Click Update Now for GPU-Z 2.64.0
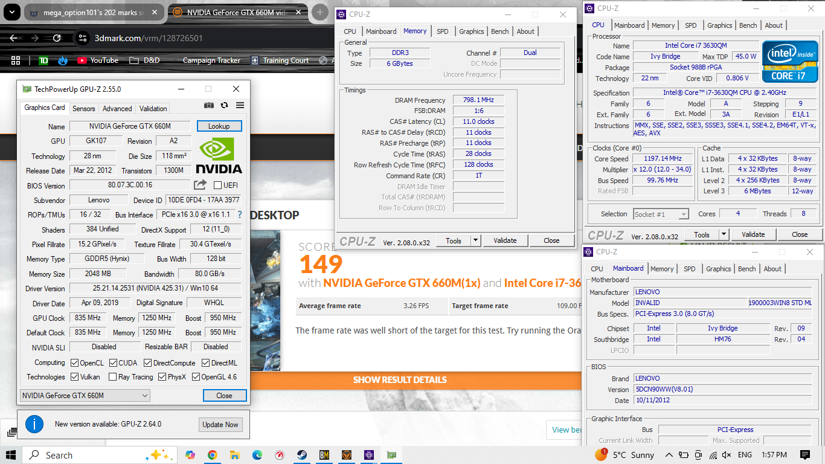This screenshot has height=464, width=825. (x=220, y=425)
